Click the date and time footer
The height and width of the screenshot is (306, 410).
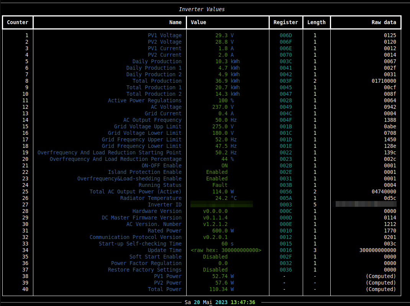[x=220, y=302]
